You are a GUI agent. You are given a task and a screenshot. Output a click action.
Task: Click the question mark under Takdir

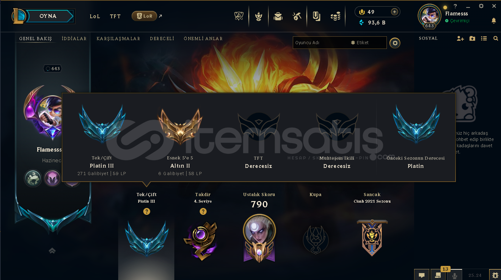[x=203, y=211]
